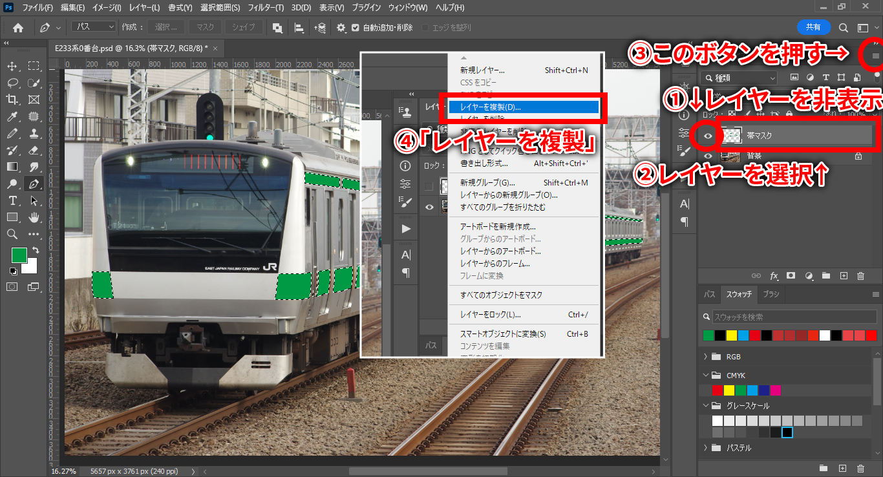Switch to the ブラシ panel tab
The width and height of the screenshot is (883, 477).
point(771,294)
